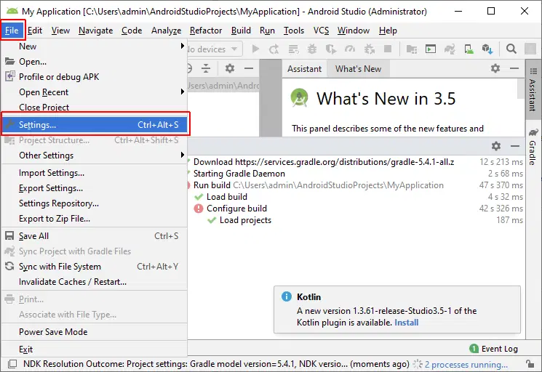This screenshot has width=542, height=372.
Task: Select the Load projects row
Action: click(x=356, y=220)
